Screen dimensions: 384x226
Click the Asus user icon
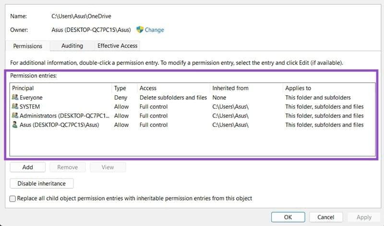click(x=15, y=125)
